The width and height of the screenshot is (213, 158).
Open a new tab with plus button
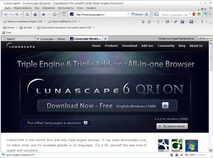[105, 39]
